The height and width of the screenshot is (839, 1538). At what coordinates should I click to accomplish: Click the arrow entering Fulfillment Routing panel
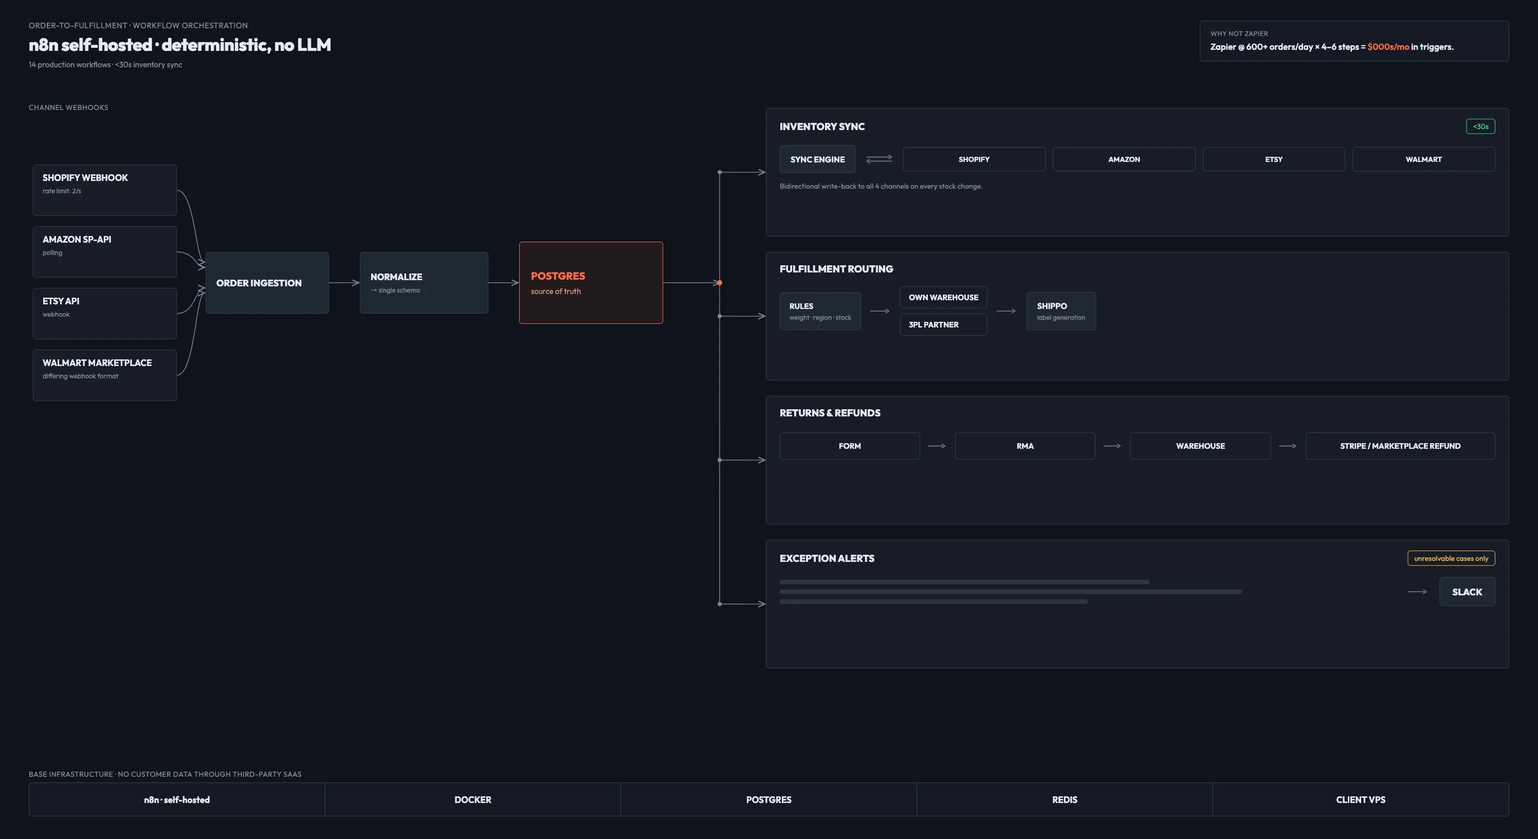coord(743,316)
